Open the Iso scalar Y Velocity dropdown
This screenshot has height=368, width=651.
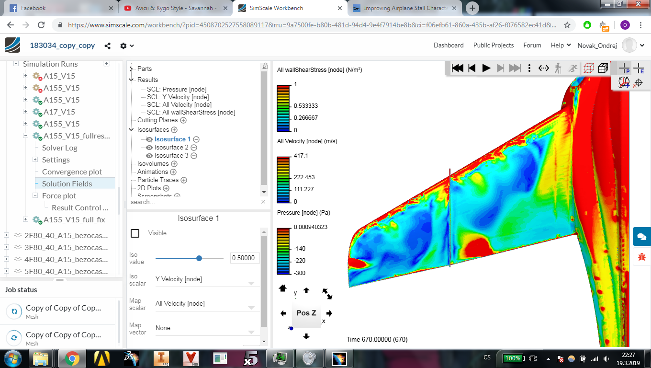coord(206,279)
